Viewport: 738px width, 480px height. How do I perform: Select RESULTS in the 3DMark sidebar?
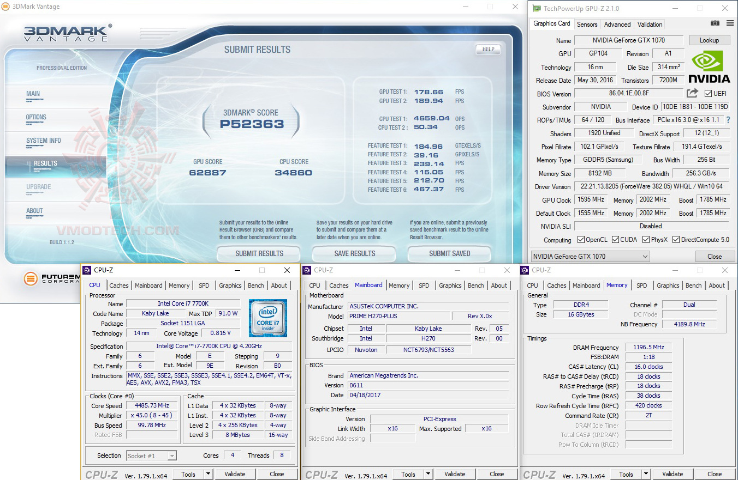[x=45, y=163]
